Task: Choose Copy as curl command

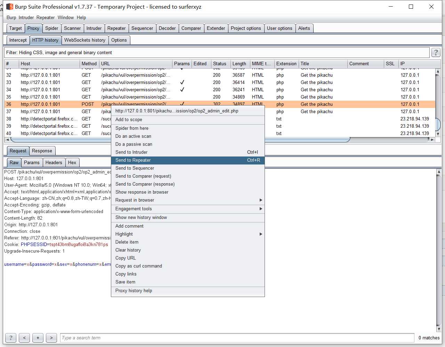Action: click(188, 266)
